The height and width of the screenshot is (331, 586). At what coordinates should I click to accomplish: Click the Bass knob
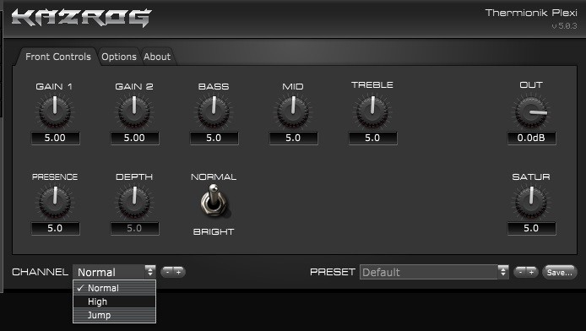(214, 111)
